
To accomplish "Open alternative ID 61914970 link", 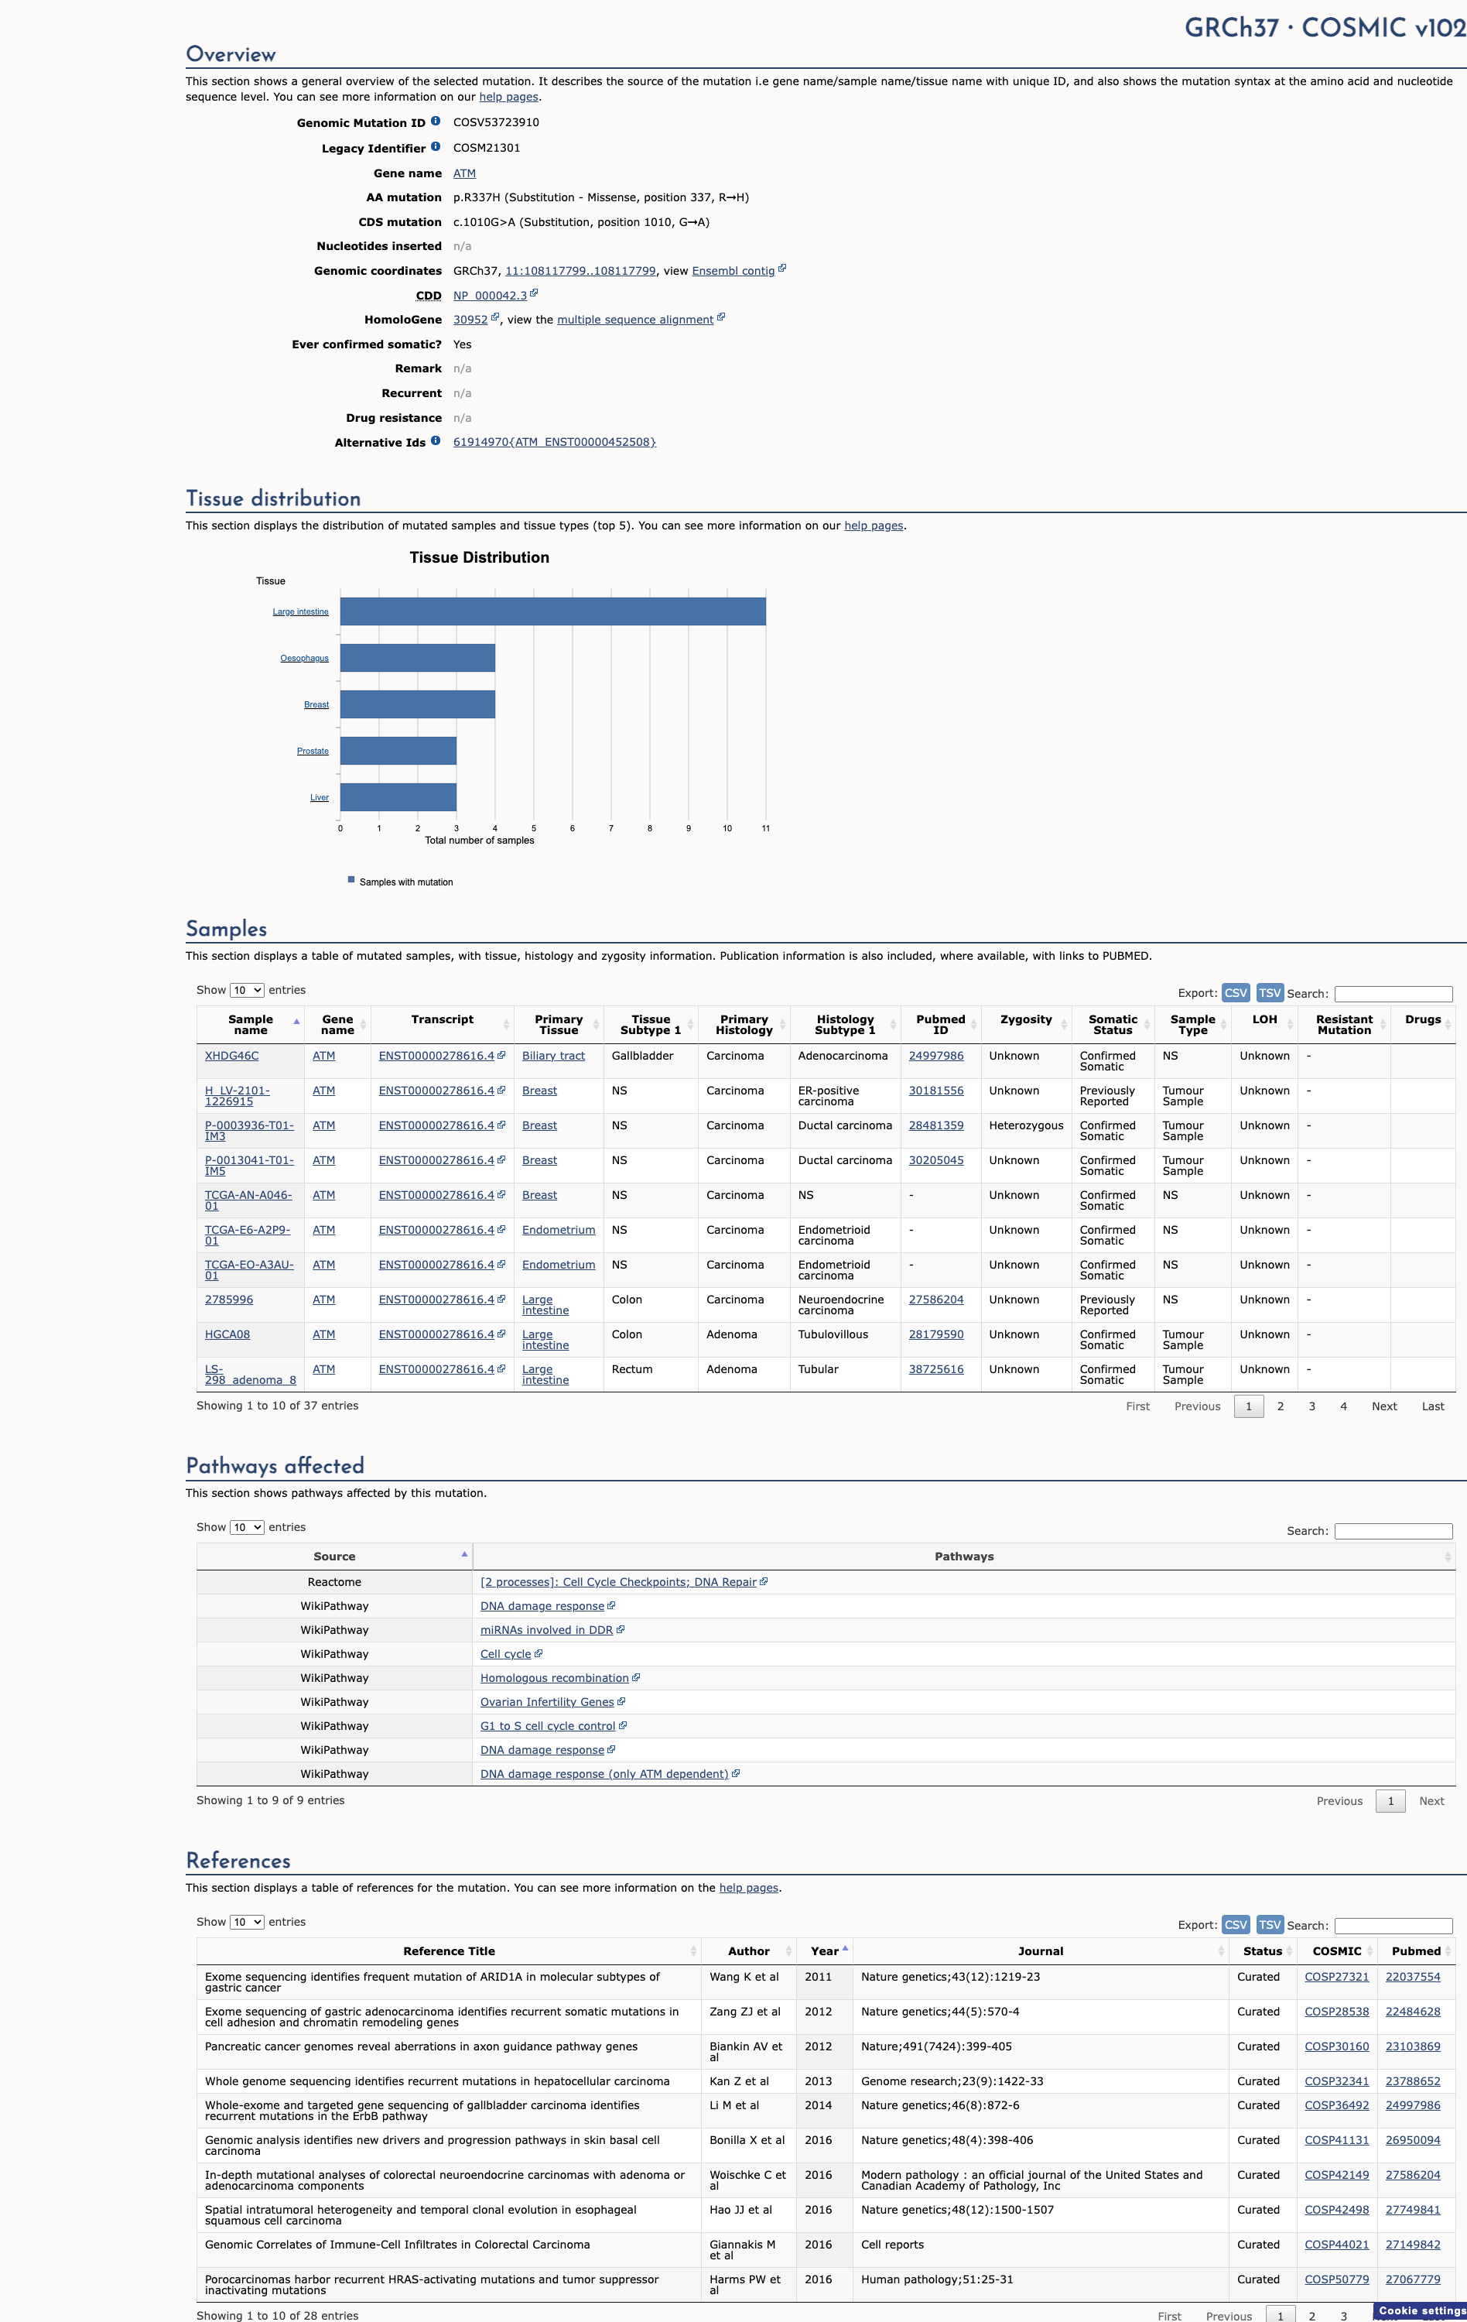I will 554,443.
